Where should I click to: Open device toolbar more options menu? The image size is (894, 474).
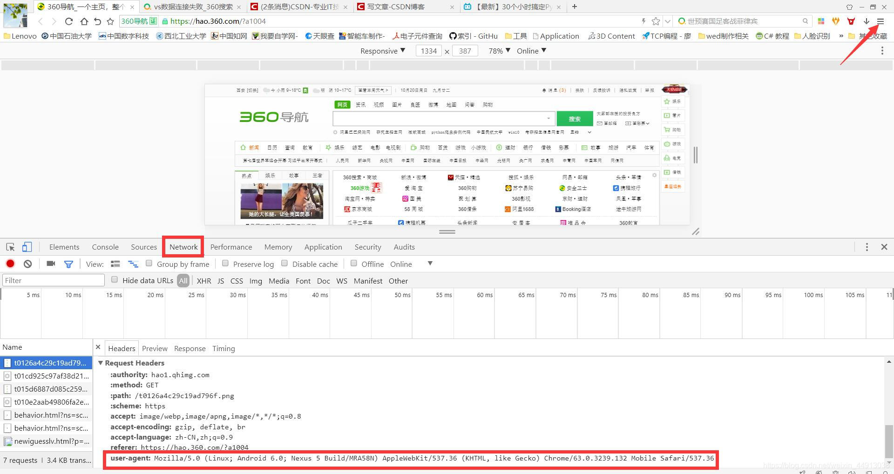[x=882, y=51]
